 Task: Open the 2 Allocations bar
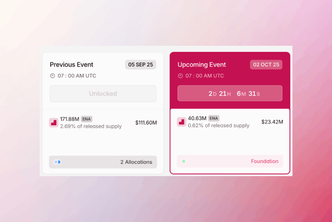pos(103,162)
